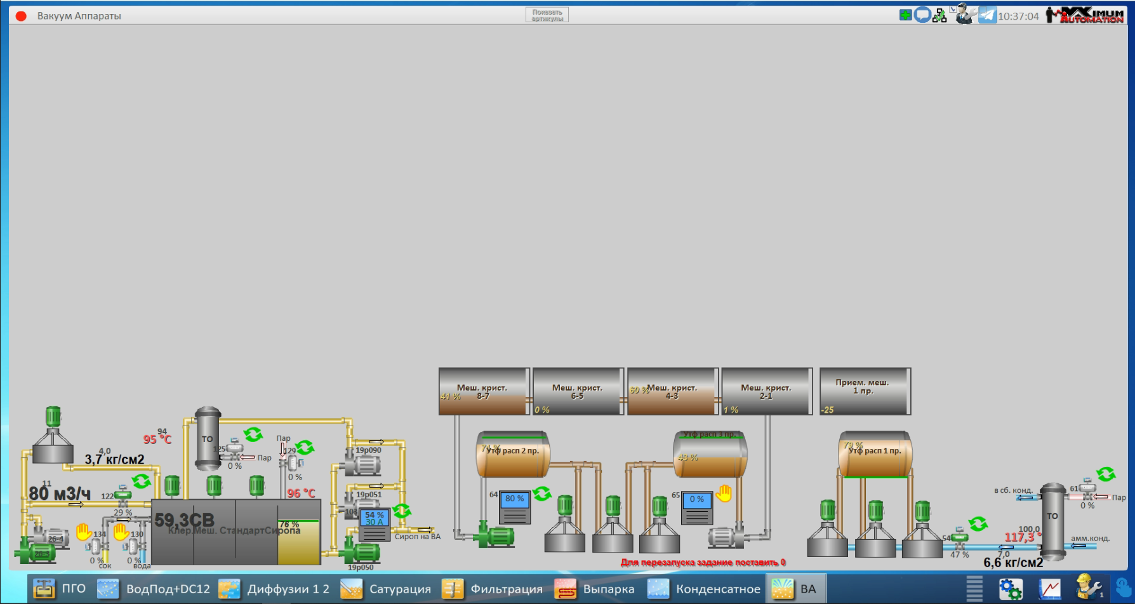
Task: Open the gears settings icon in bottom bar
Action: pyautogui.click(x=1010, y=589)
